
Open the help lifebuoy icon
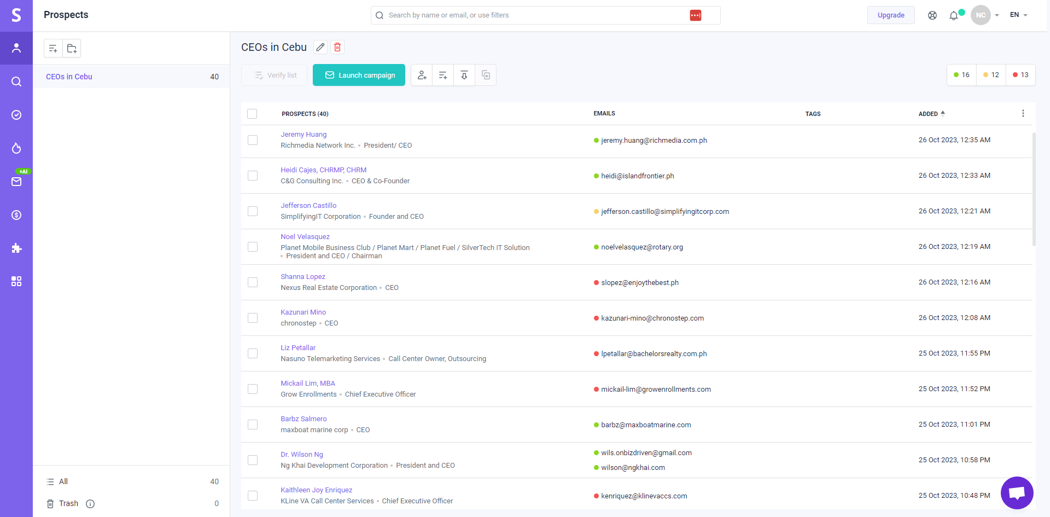(932, 15)
